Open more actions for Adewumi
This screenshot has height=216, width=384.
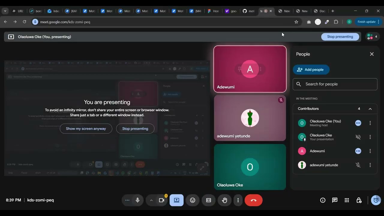coord(370,151)
